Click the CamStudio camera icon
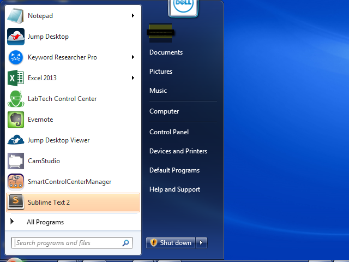Viewport: 349px width, 262px height. point(16,161)
